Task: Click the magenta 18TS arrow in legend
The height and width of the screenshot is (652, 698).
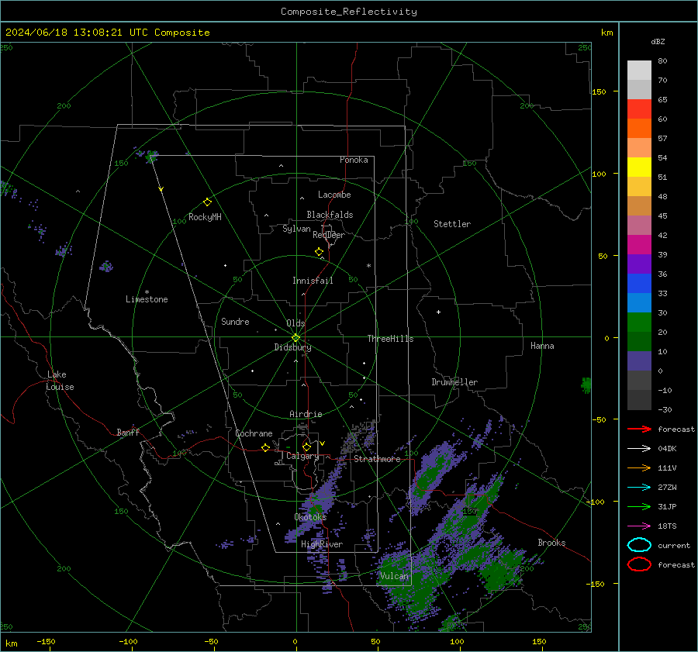Action: pos(639,526)
